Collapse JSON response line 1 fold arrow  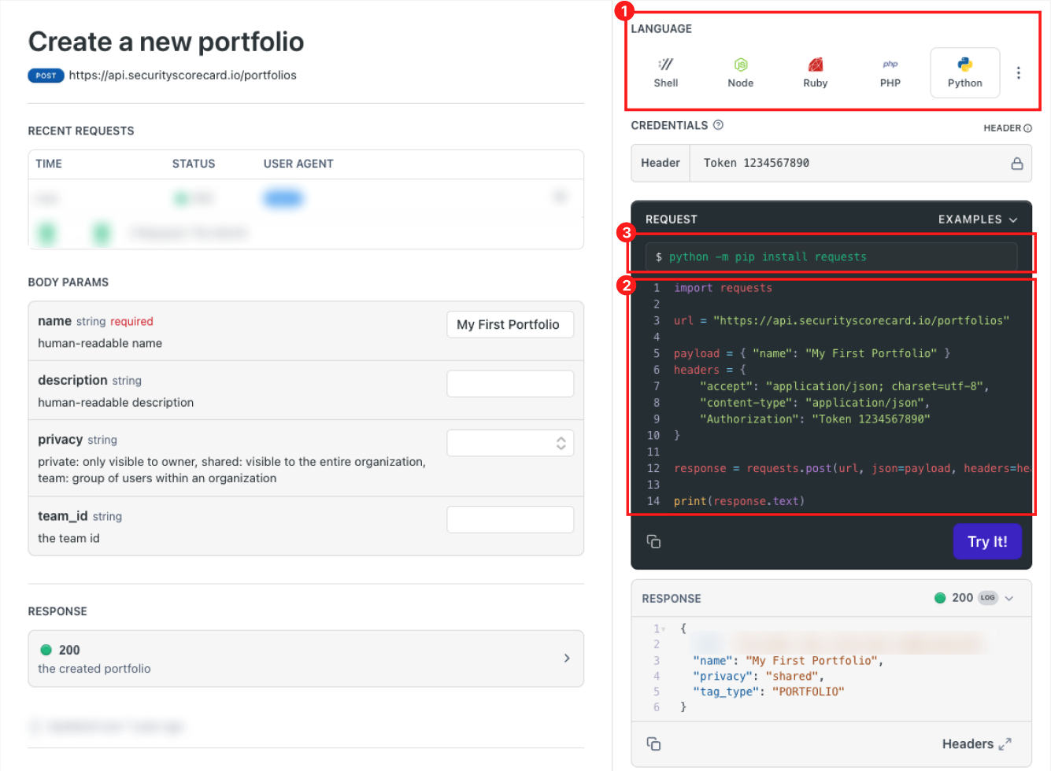[x=663, y=629]
